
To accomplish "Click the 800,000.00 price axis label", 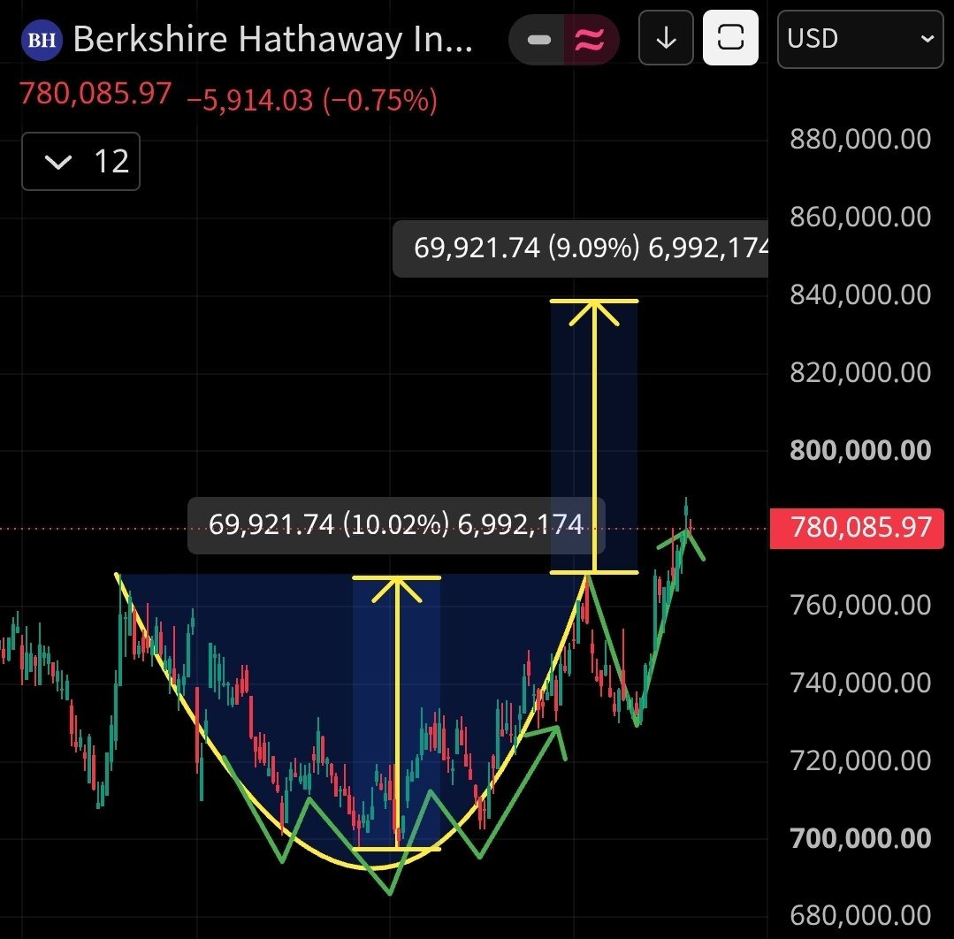I will coord(860,450).
